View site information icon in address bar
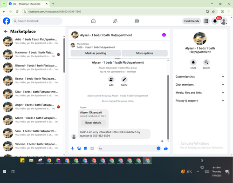The image size is (233, 183). pyautogui.click(x=25, y=12)
